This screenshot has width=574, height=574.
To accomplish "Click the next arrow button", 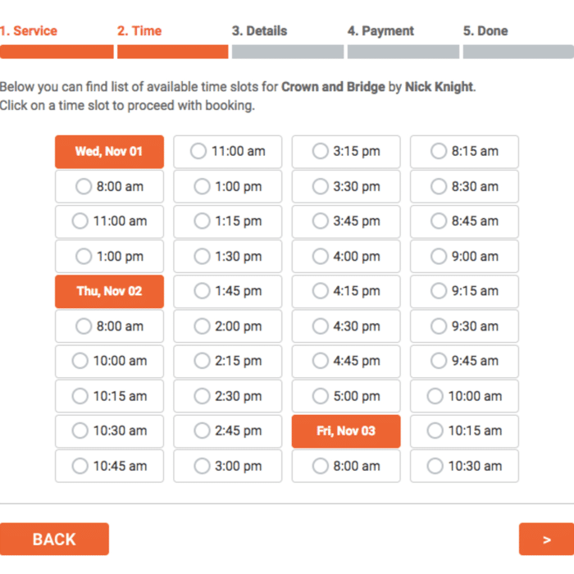I will (545, 539).
